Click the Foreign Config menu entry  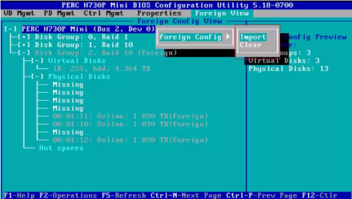191,37
